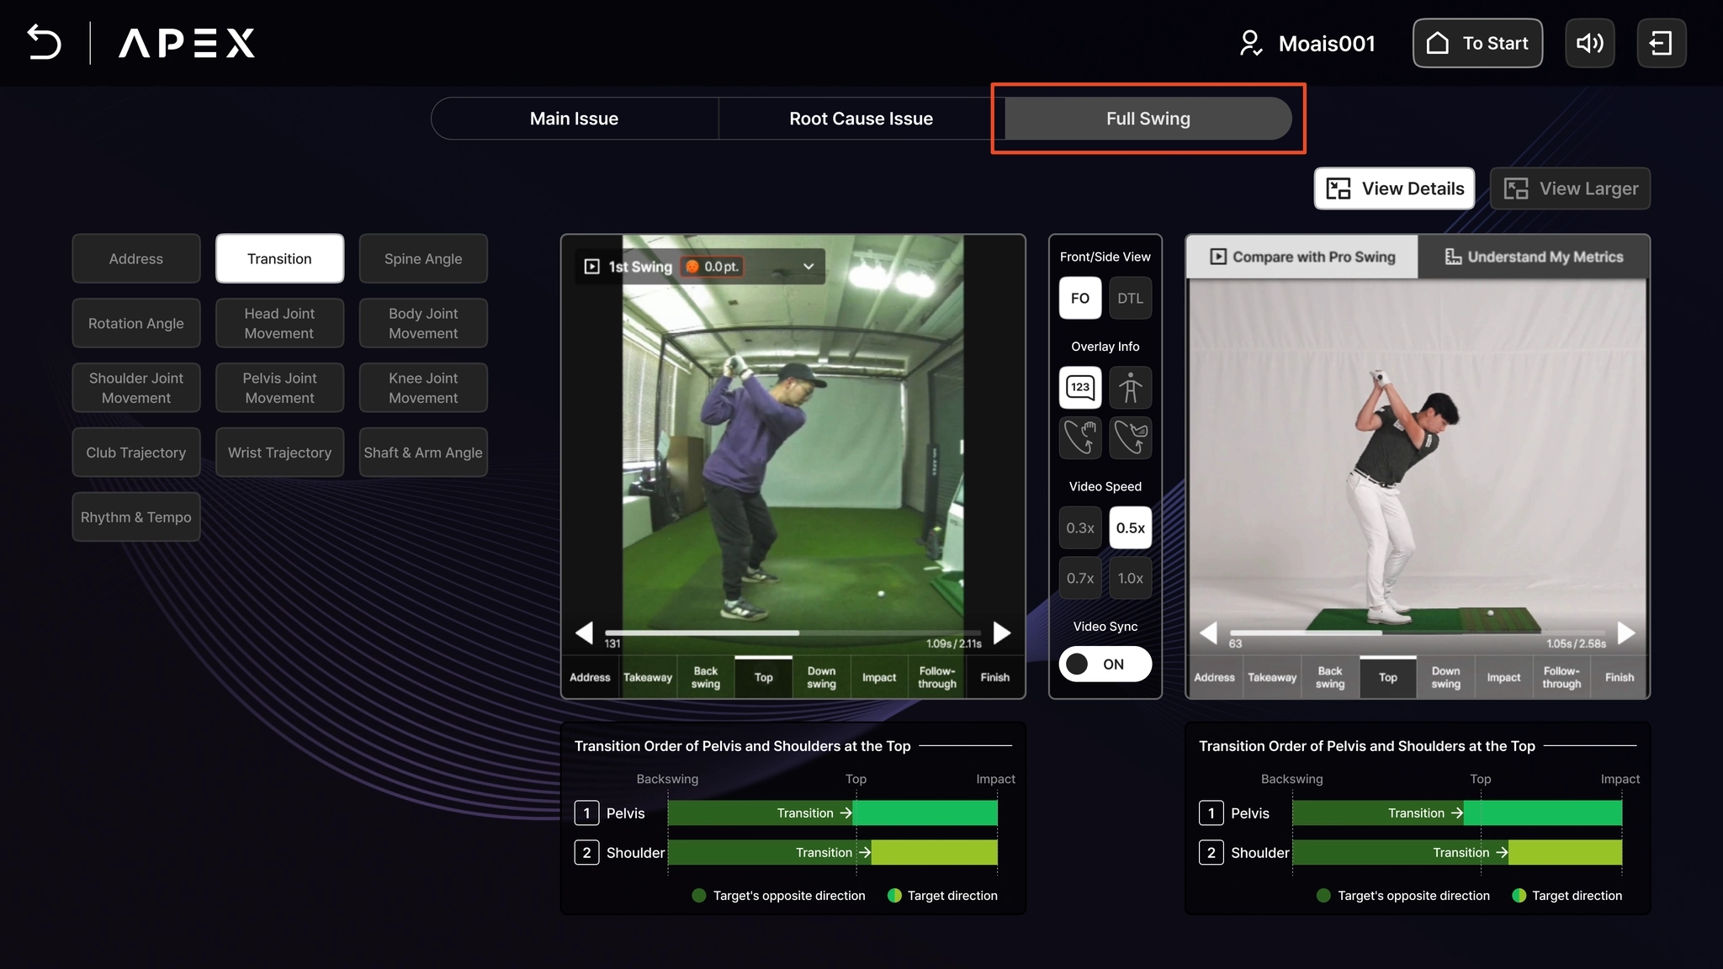The width and height of the screenshot is (1723, 969).
Task: Click the logout exit icon
Action: click(x=1661, y=43)
